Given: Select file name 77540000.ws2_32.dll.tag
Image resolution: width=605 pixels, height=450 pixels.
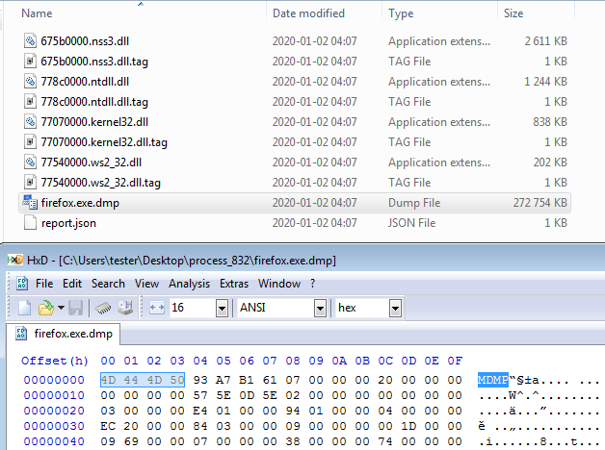Looking at the screenshot, I should click(x=101, y=183).
